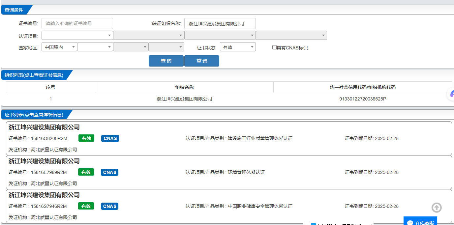
Task: Click the 序号 column header
Action: (50, 87)
